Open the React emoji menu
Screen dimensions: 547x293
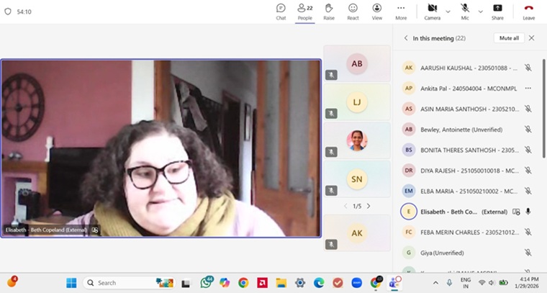coord(353,11)
